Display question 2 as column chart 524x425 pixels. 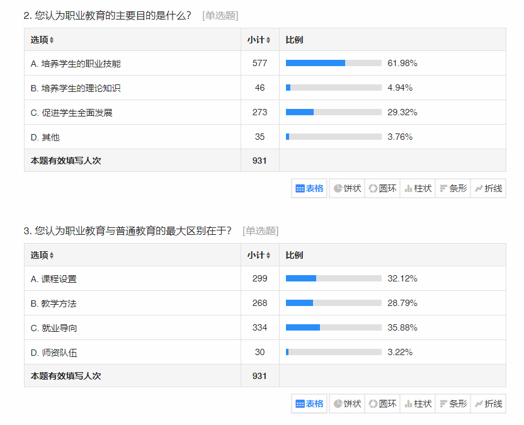coord(418,188)
